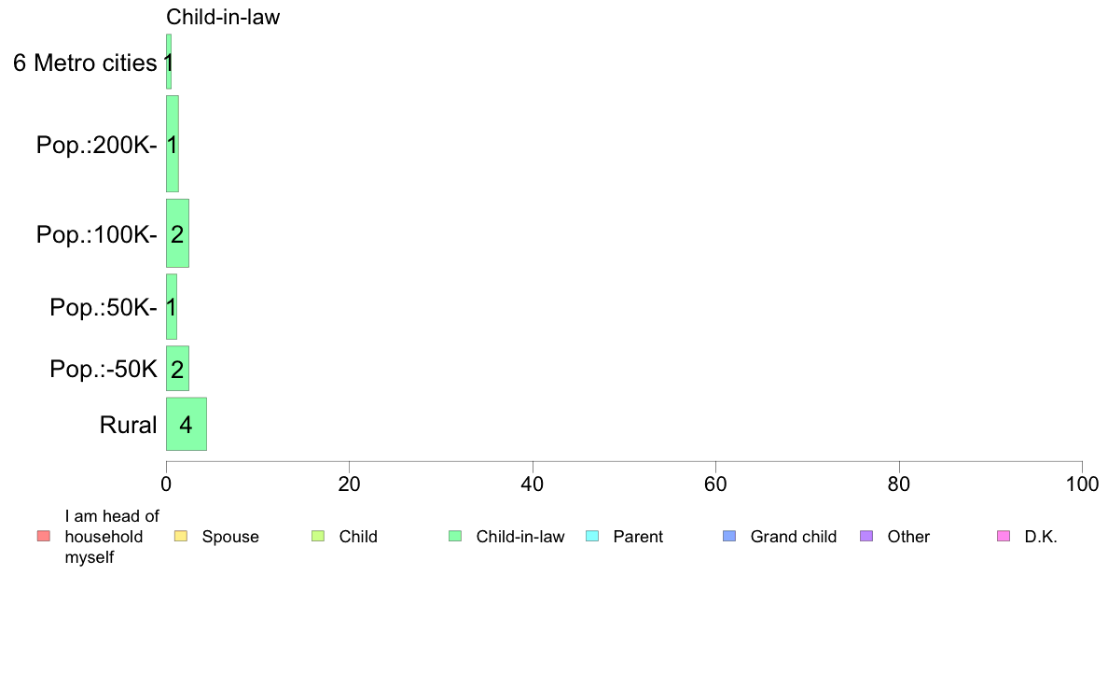The image size is (1108, 687).
Task: Click the pink D.K. legend swatch
Action: [1004, 537]
